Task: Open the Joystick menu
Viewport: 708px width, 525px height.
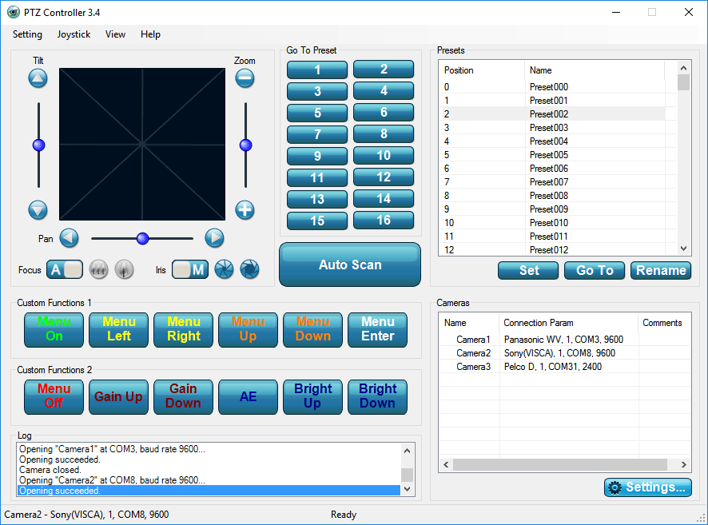Action: click(x=73, y=34)
